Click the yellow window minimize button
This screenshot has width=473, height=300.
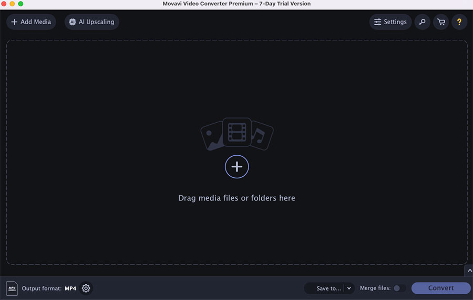tap(12, 4)
